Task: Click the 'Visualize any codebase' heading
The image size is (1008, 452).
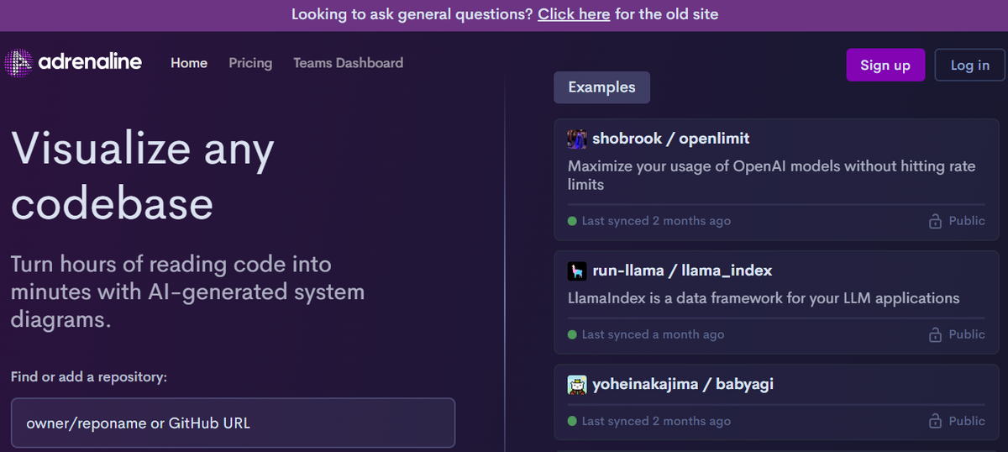Action: click(x=143, y=176)
